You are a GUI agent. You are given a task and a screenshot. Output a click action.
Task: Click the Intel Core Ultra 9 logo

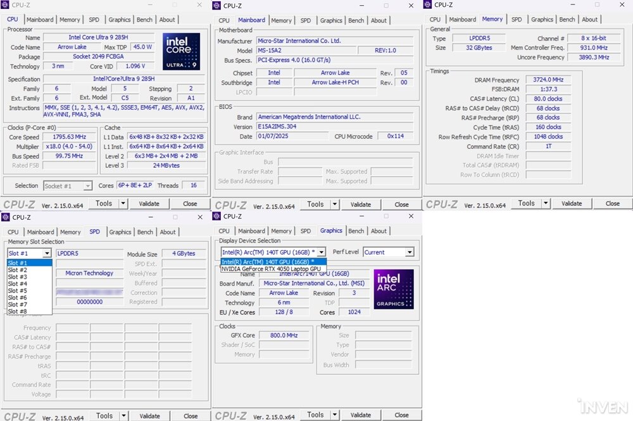click(181, 51)
